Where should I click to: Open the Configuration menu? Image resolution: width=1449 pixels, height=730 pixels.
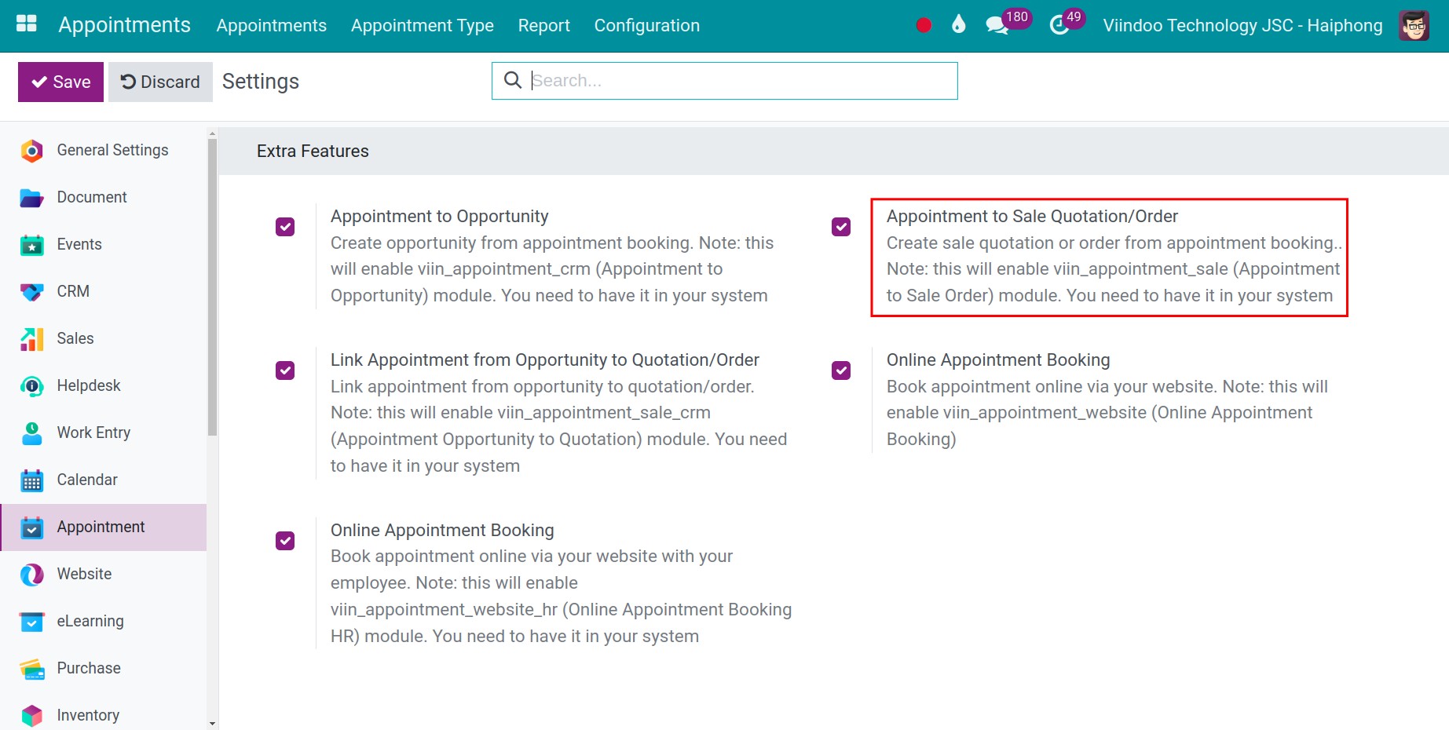(x=646, y=25)
